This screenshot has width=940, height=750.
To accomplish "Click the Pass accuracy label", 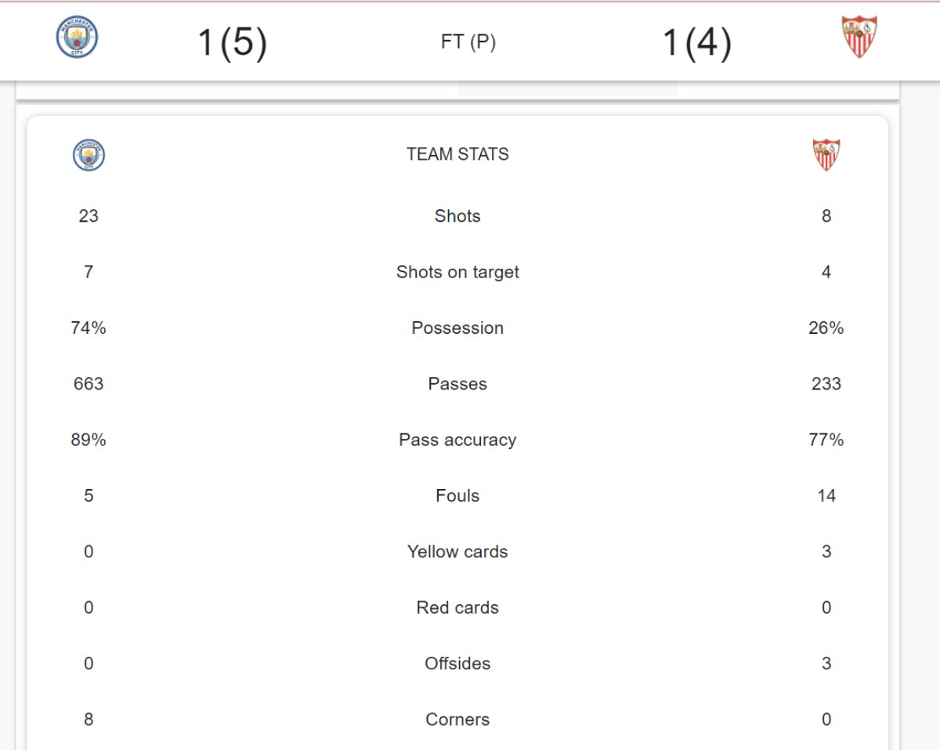I will pos(457,440).
